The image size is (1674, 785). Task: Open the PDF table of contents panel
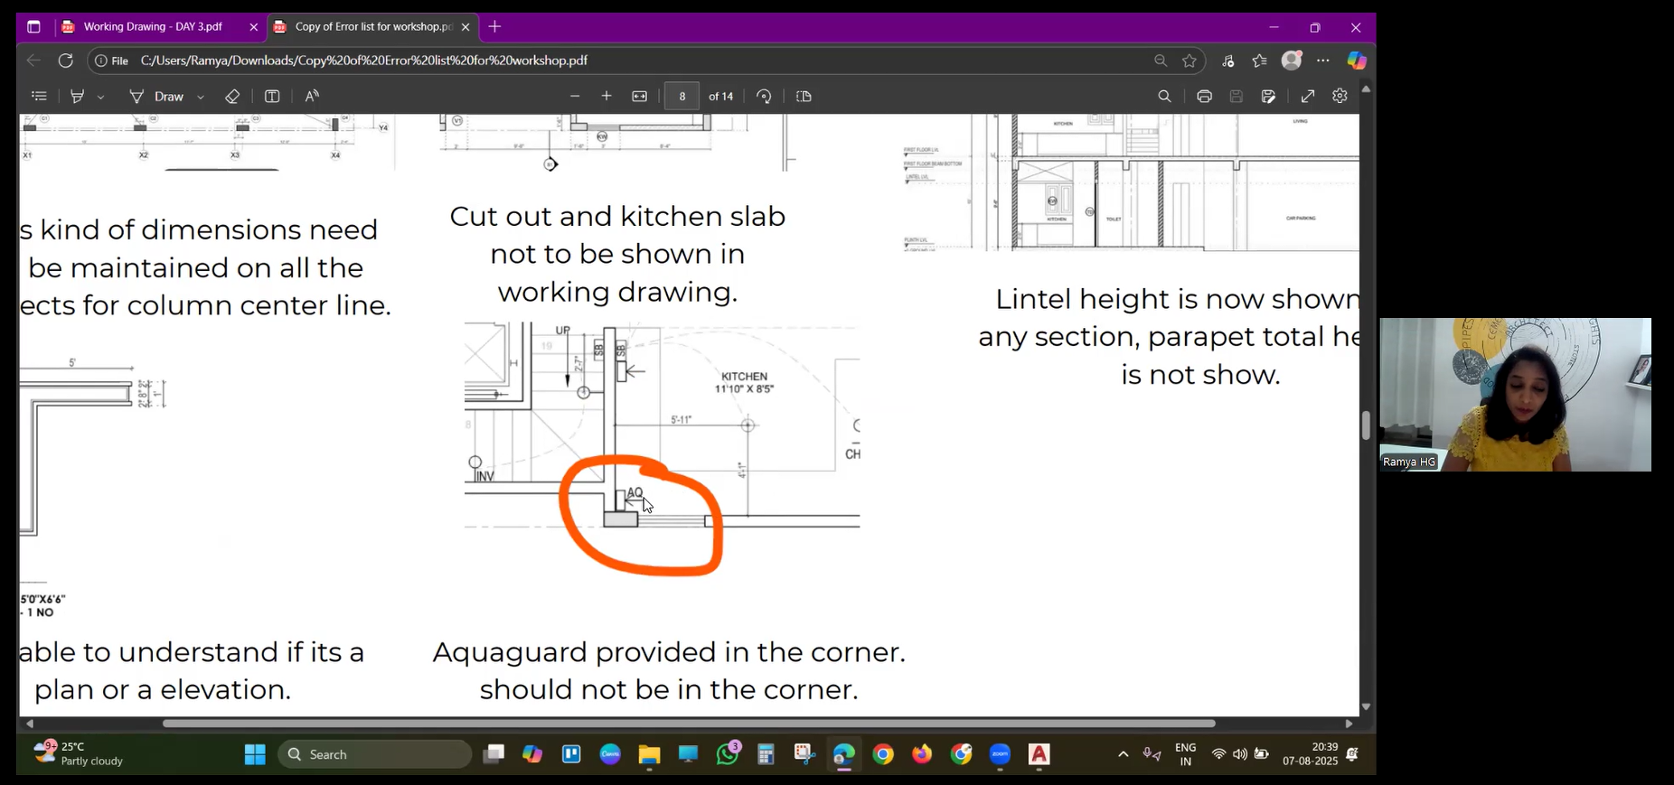click(39, 97)
